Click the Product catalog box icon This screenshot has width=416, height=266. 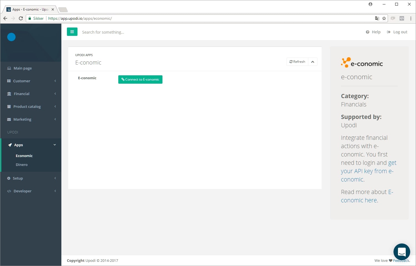pyautogui.click(x=9, y=106)
